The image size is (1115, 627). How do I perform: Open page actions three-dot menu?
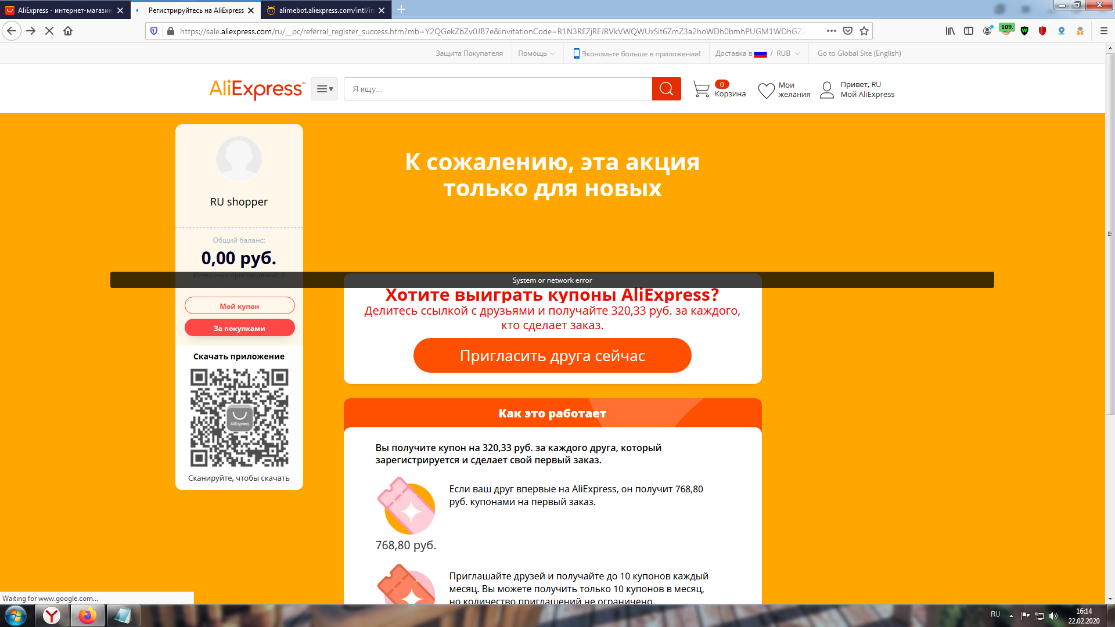(x=832, y=31)
